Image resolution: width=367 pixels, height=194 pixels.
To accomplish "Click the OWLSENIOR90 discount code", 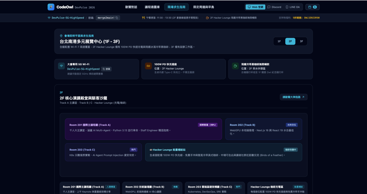I will pyautogui.click(x=312, y=18).
